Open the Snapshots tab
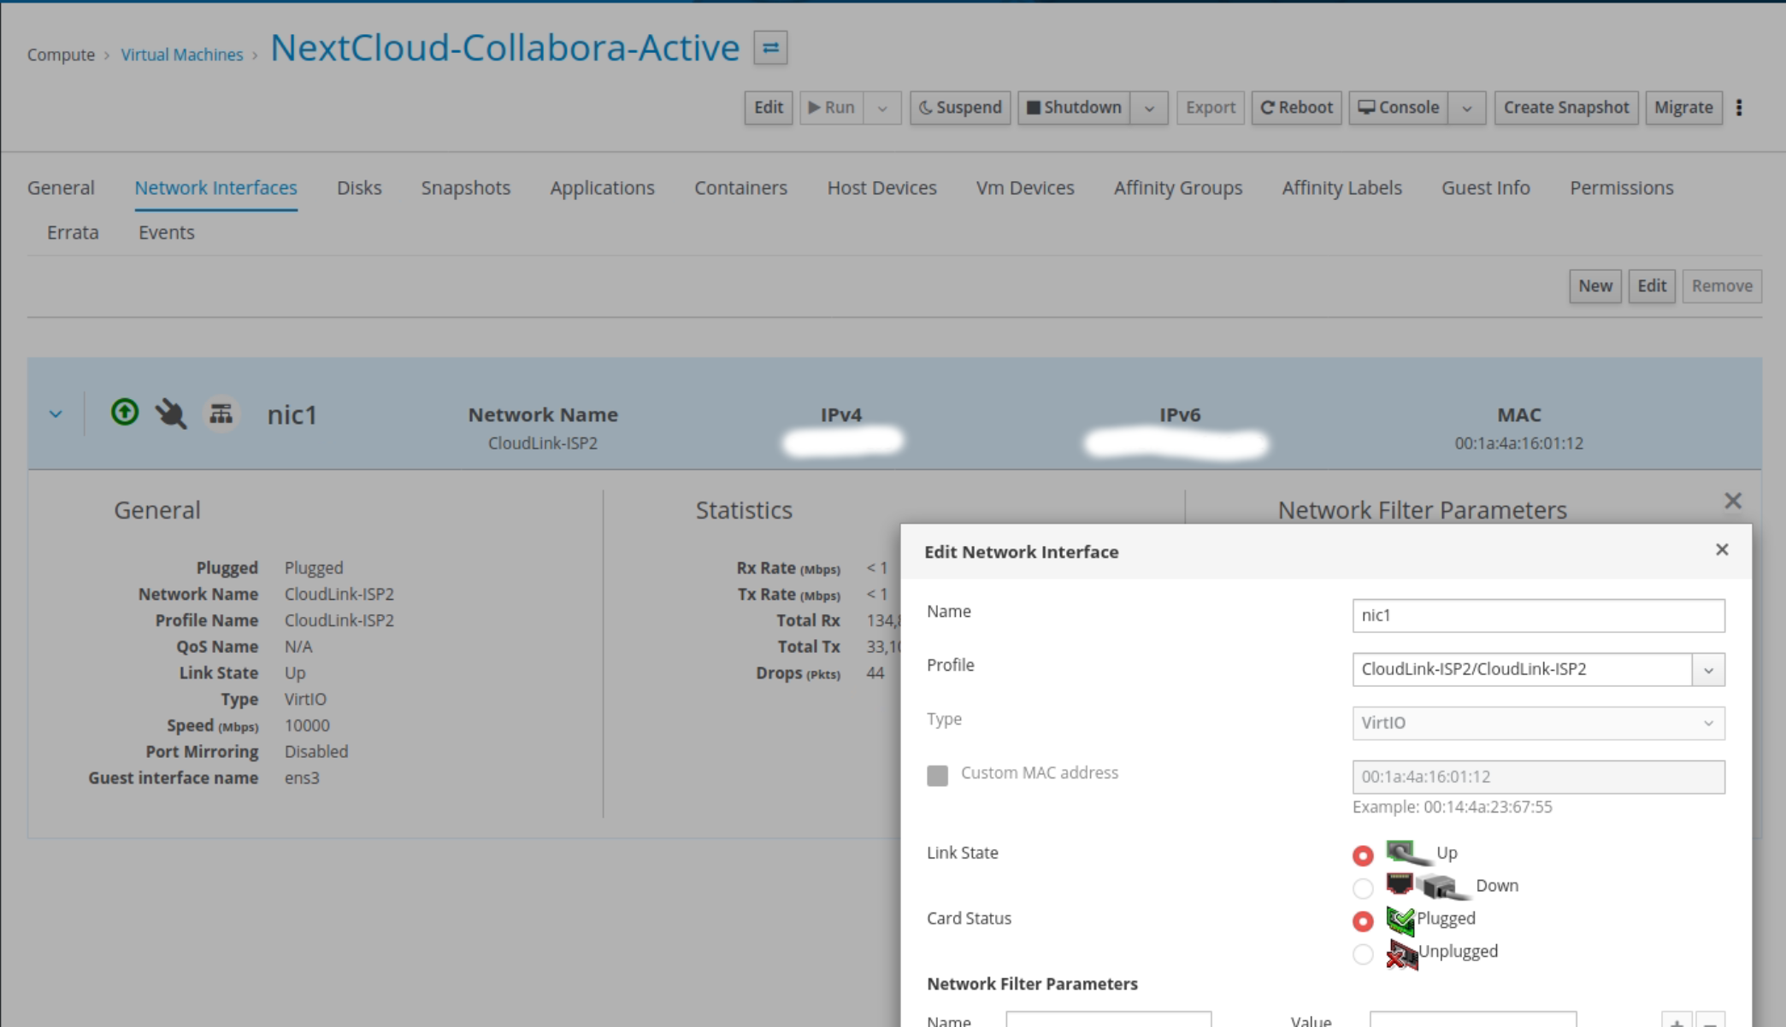The width and height of the screenshot is (1786, 1027). coord(465,188)
